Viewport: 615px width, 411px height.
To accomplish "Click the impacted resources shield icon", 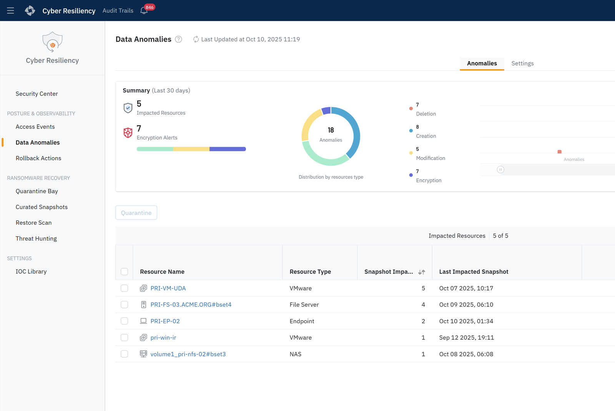I will pos(128,108).
